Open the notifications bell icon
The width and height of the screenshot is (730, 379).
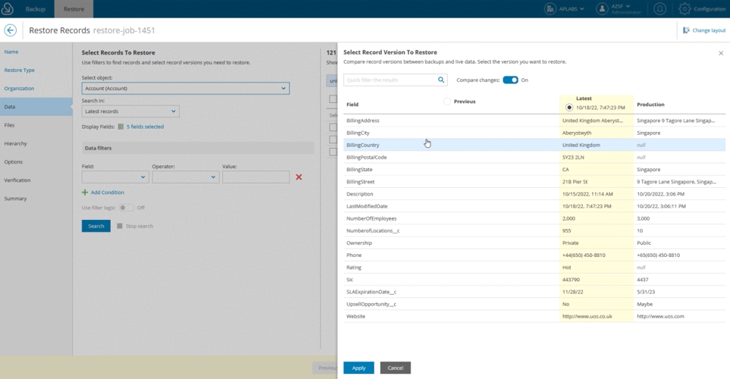[660, 9]
